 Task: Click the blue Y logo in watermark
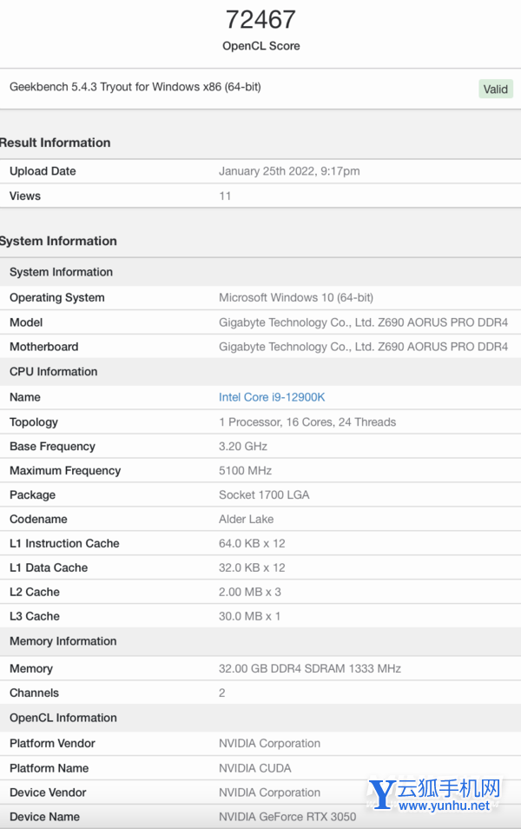[382, 794]
